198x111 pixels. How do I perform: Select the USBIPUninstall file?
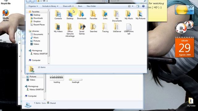tap(129, 29)
